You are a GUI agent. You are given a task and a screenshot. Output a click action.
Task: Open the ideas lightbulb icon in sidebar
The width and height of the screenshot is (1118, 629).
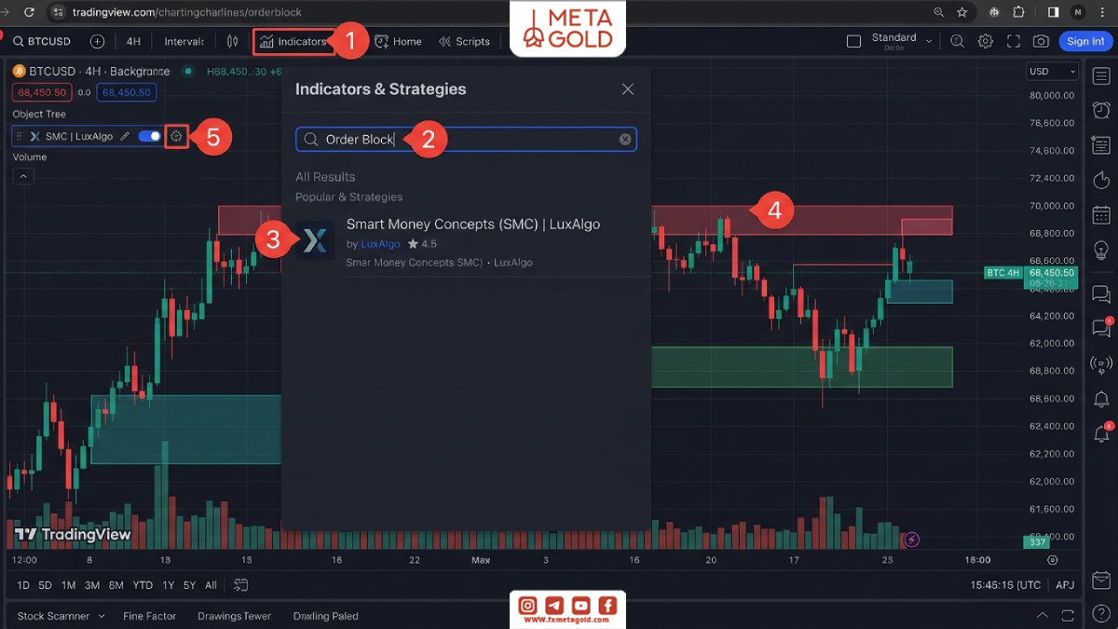(1101, 249)
